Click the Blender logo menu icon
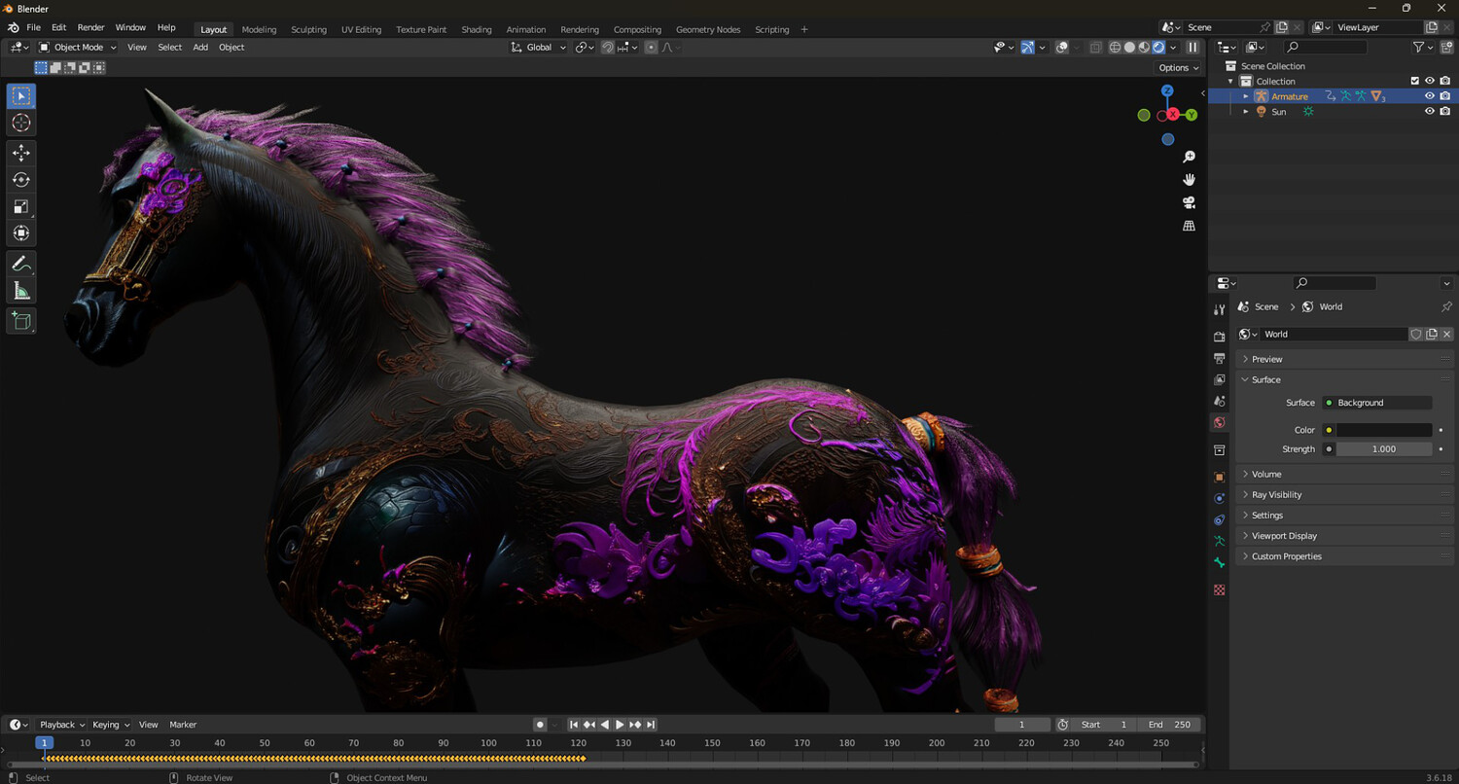Image resolution: width=1459 pixels, height=784 pixels. pos(13,27)
